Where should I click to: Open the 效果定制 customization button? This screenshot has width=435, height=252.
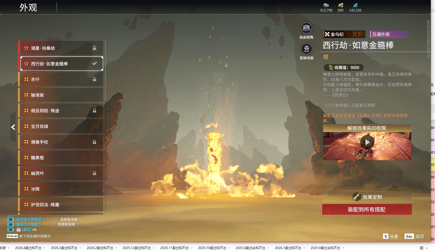coord(367,197)
